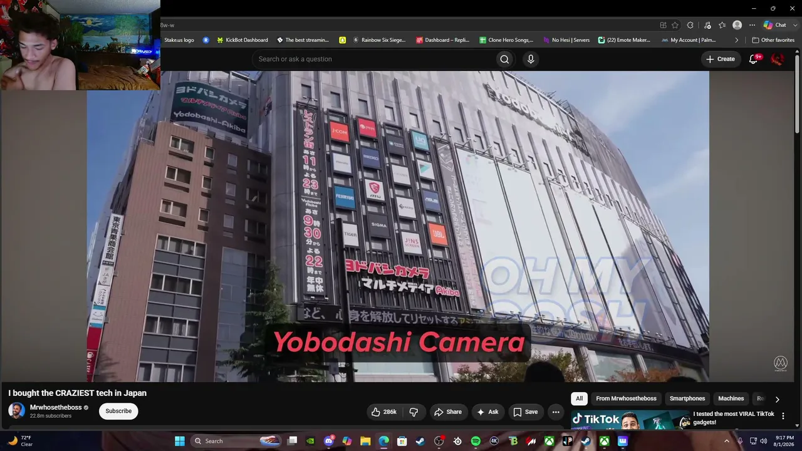Click the video player to pause

click(398, 226)
